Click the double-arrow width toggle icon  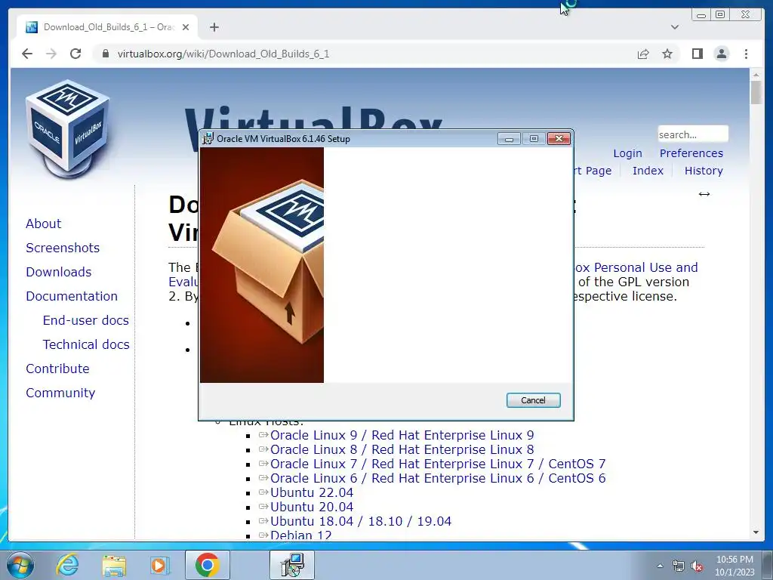(704, 194)
